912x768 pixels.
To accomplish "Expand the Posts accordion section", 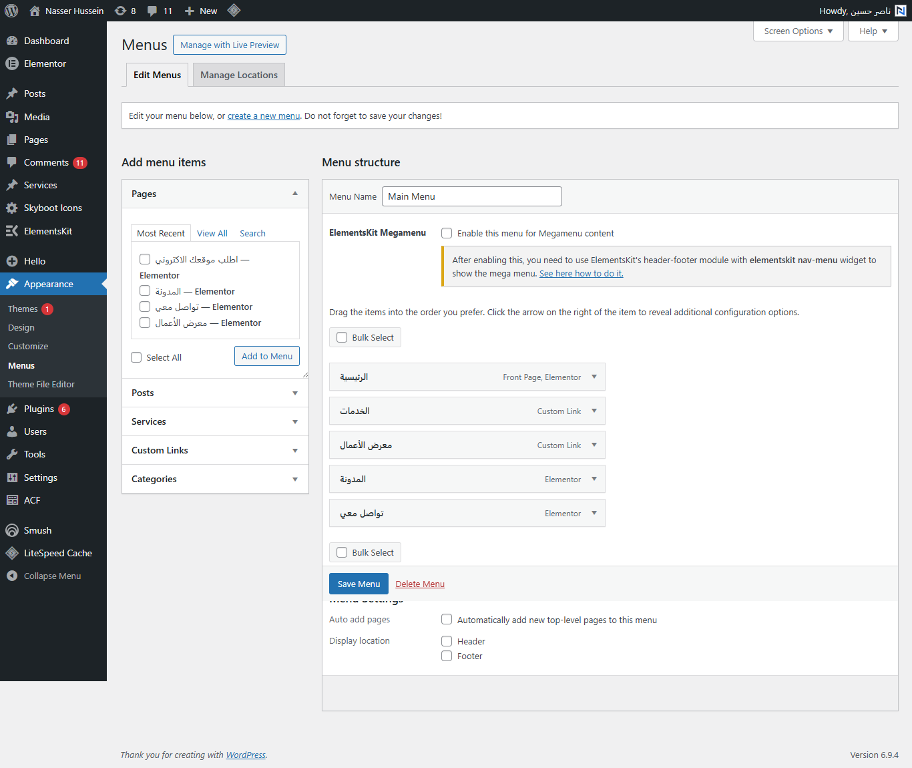I will (215, 393).
